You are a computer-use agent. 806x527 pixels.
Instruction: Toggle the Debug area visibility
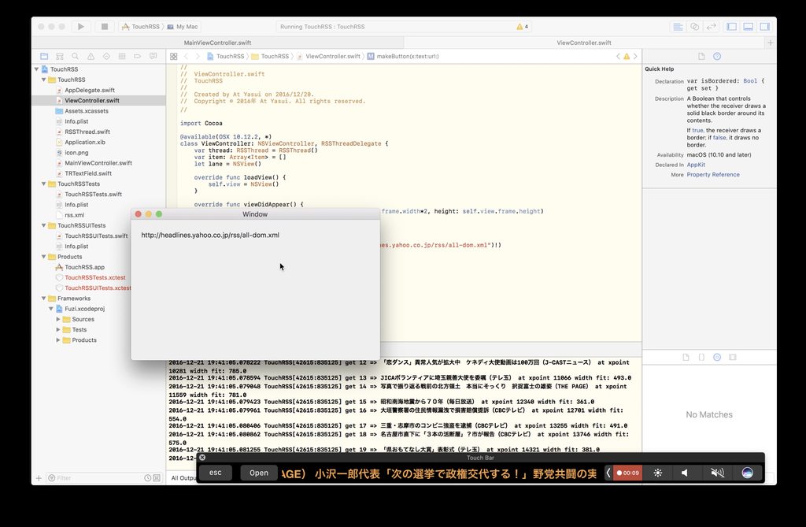(749, 26)
